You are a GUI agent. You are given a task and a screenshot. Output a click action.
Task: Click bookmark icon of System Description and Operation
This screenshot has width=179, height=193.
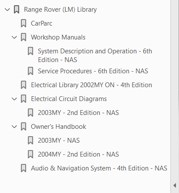click(x=30, y=51)
